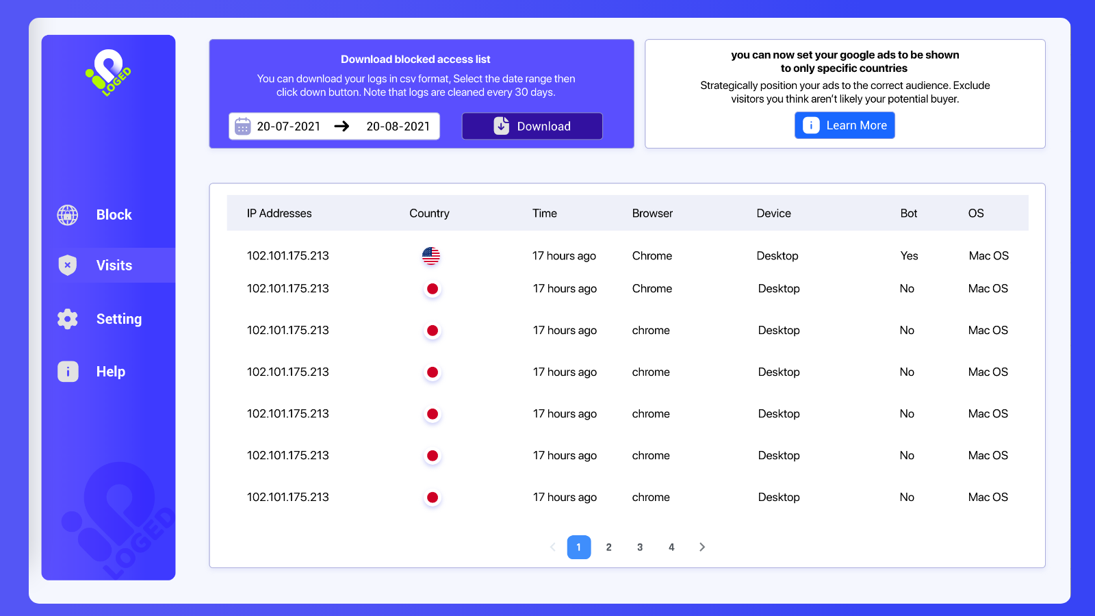Viewport: 1095px width, 616px height.
Task: Select the end date 20-08-2021
Action: pos(397,126)
